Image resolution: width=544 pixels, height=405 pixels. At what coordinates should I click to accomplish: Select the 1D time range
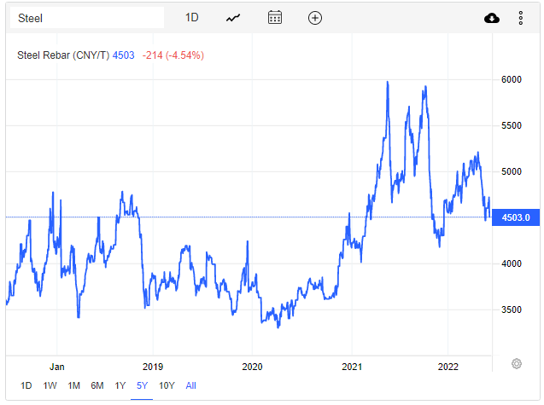[26, 385]
